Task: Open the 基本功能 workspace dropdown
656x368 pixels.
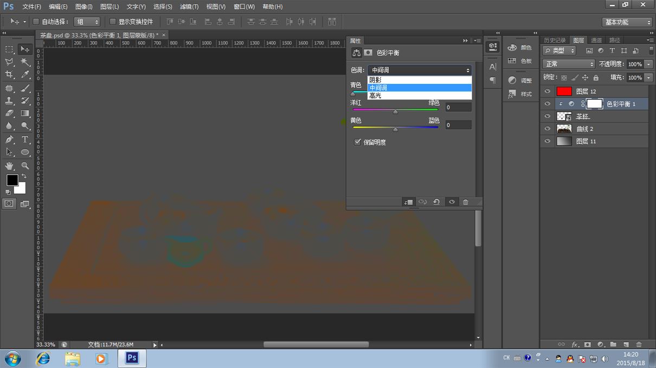Action: coord(627,22)
